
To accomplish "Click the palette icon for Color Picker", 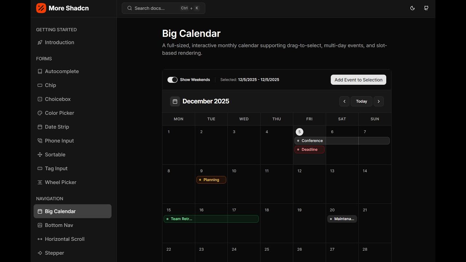I will coord(40,113).
